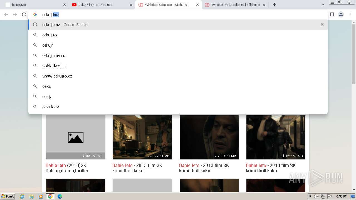The image size is (356, 200).
Task: Click the clock history icon beside cekujfilmz
Action: click(35, 24)
